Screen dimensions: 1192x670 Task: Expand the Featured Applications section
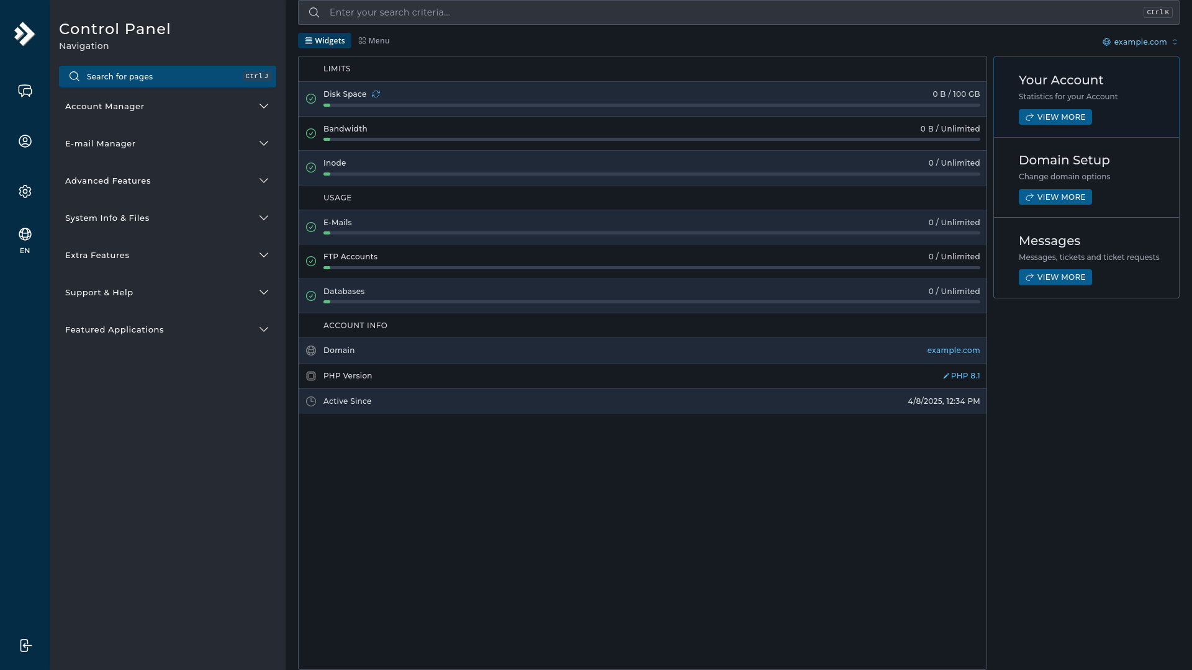[167, 329]
